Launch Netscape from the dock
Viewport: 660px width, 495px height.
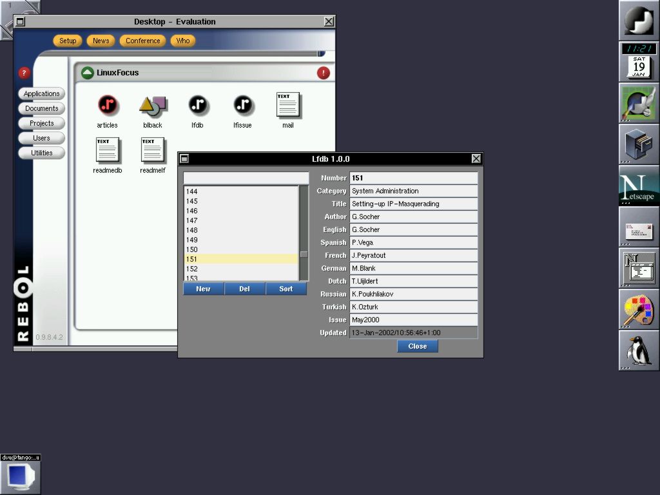639,186
